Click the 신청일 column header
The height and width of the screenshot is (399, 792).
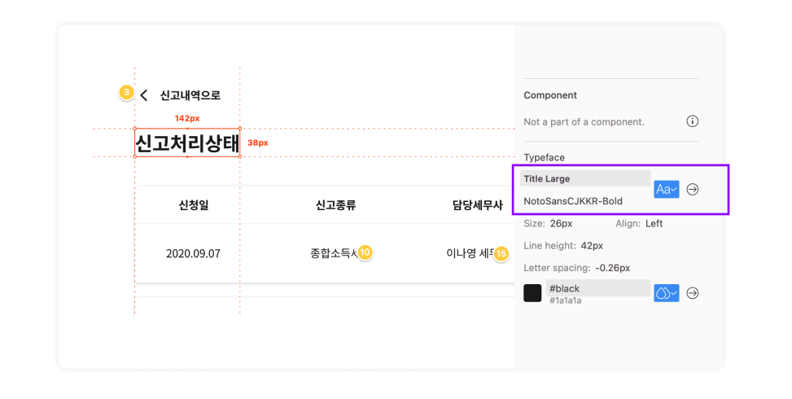[194, 205]
